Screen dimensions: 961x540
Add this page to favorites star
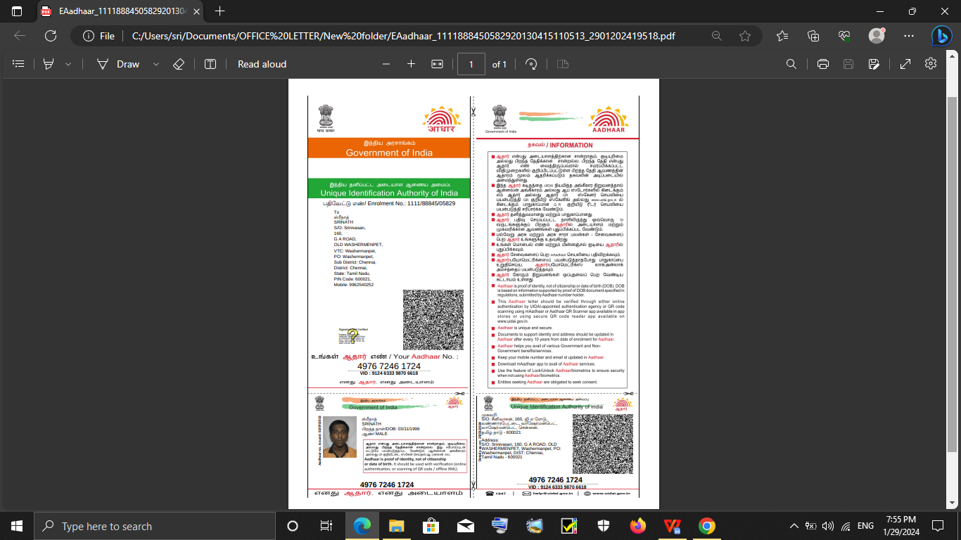tap(745, 36)
